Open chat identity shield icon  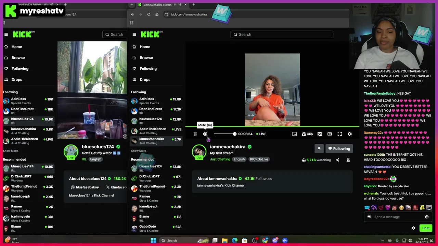tap(369, 217)
